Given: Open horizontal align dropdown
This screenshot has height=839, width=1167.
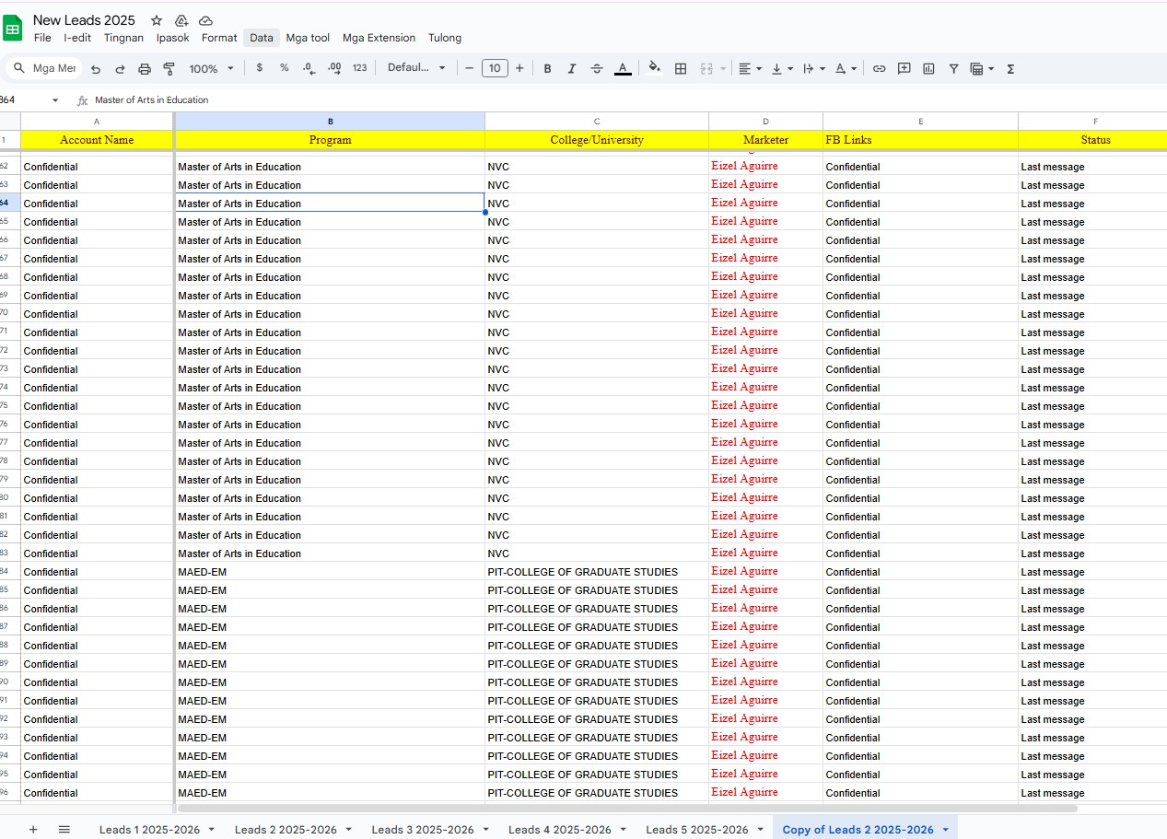Looking at the screenshot, I should pos(751,69).
